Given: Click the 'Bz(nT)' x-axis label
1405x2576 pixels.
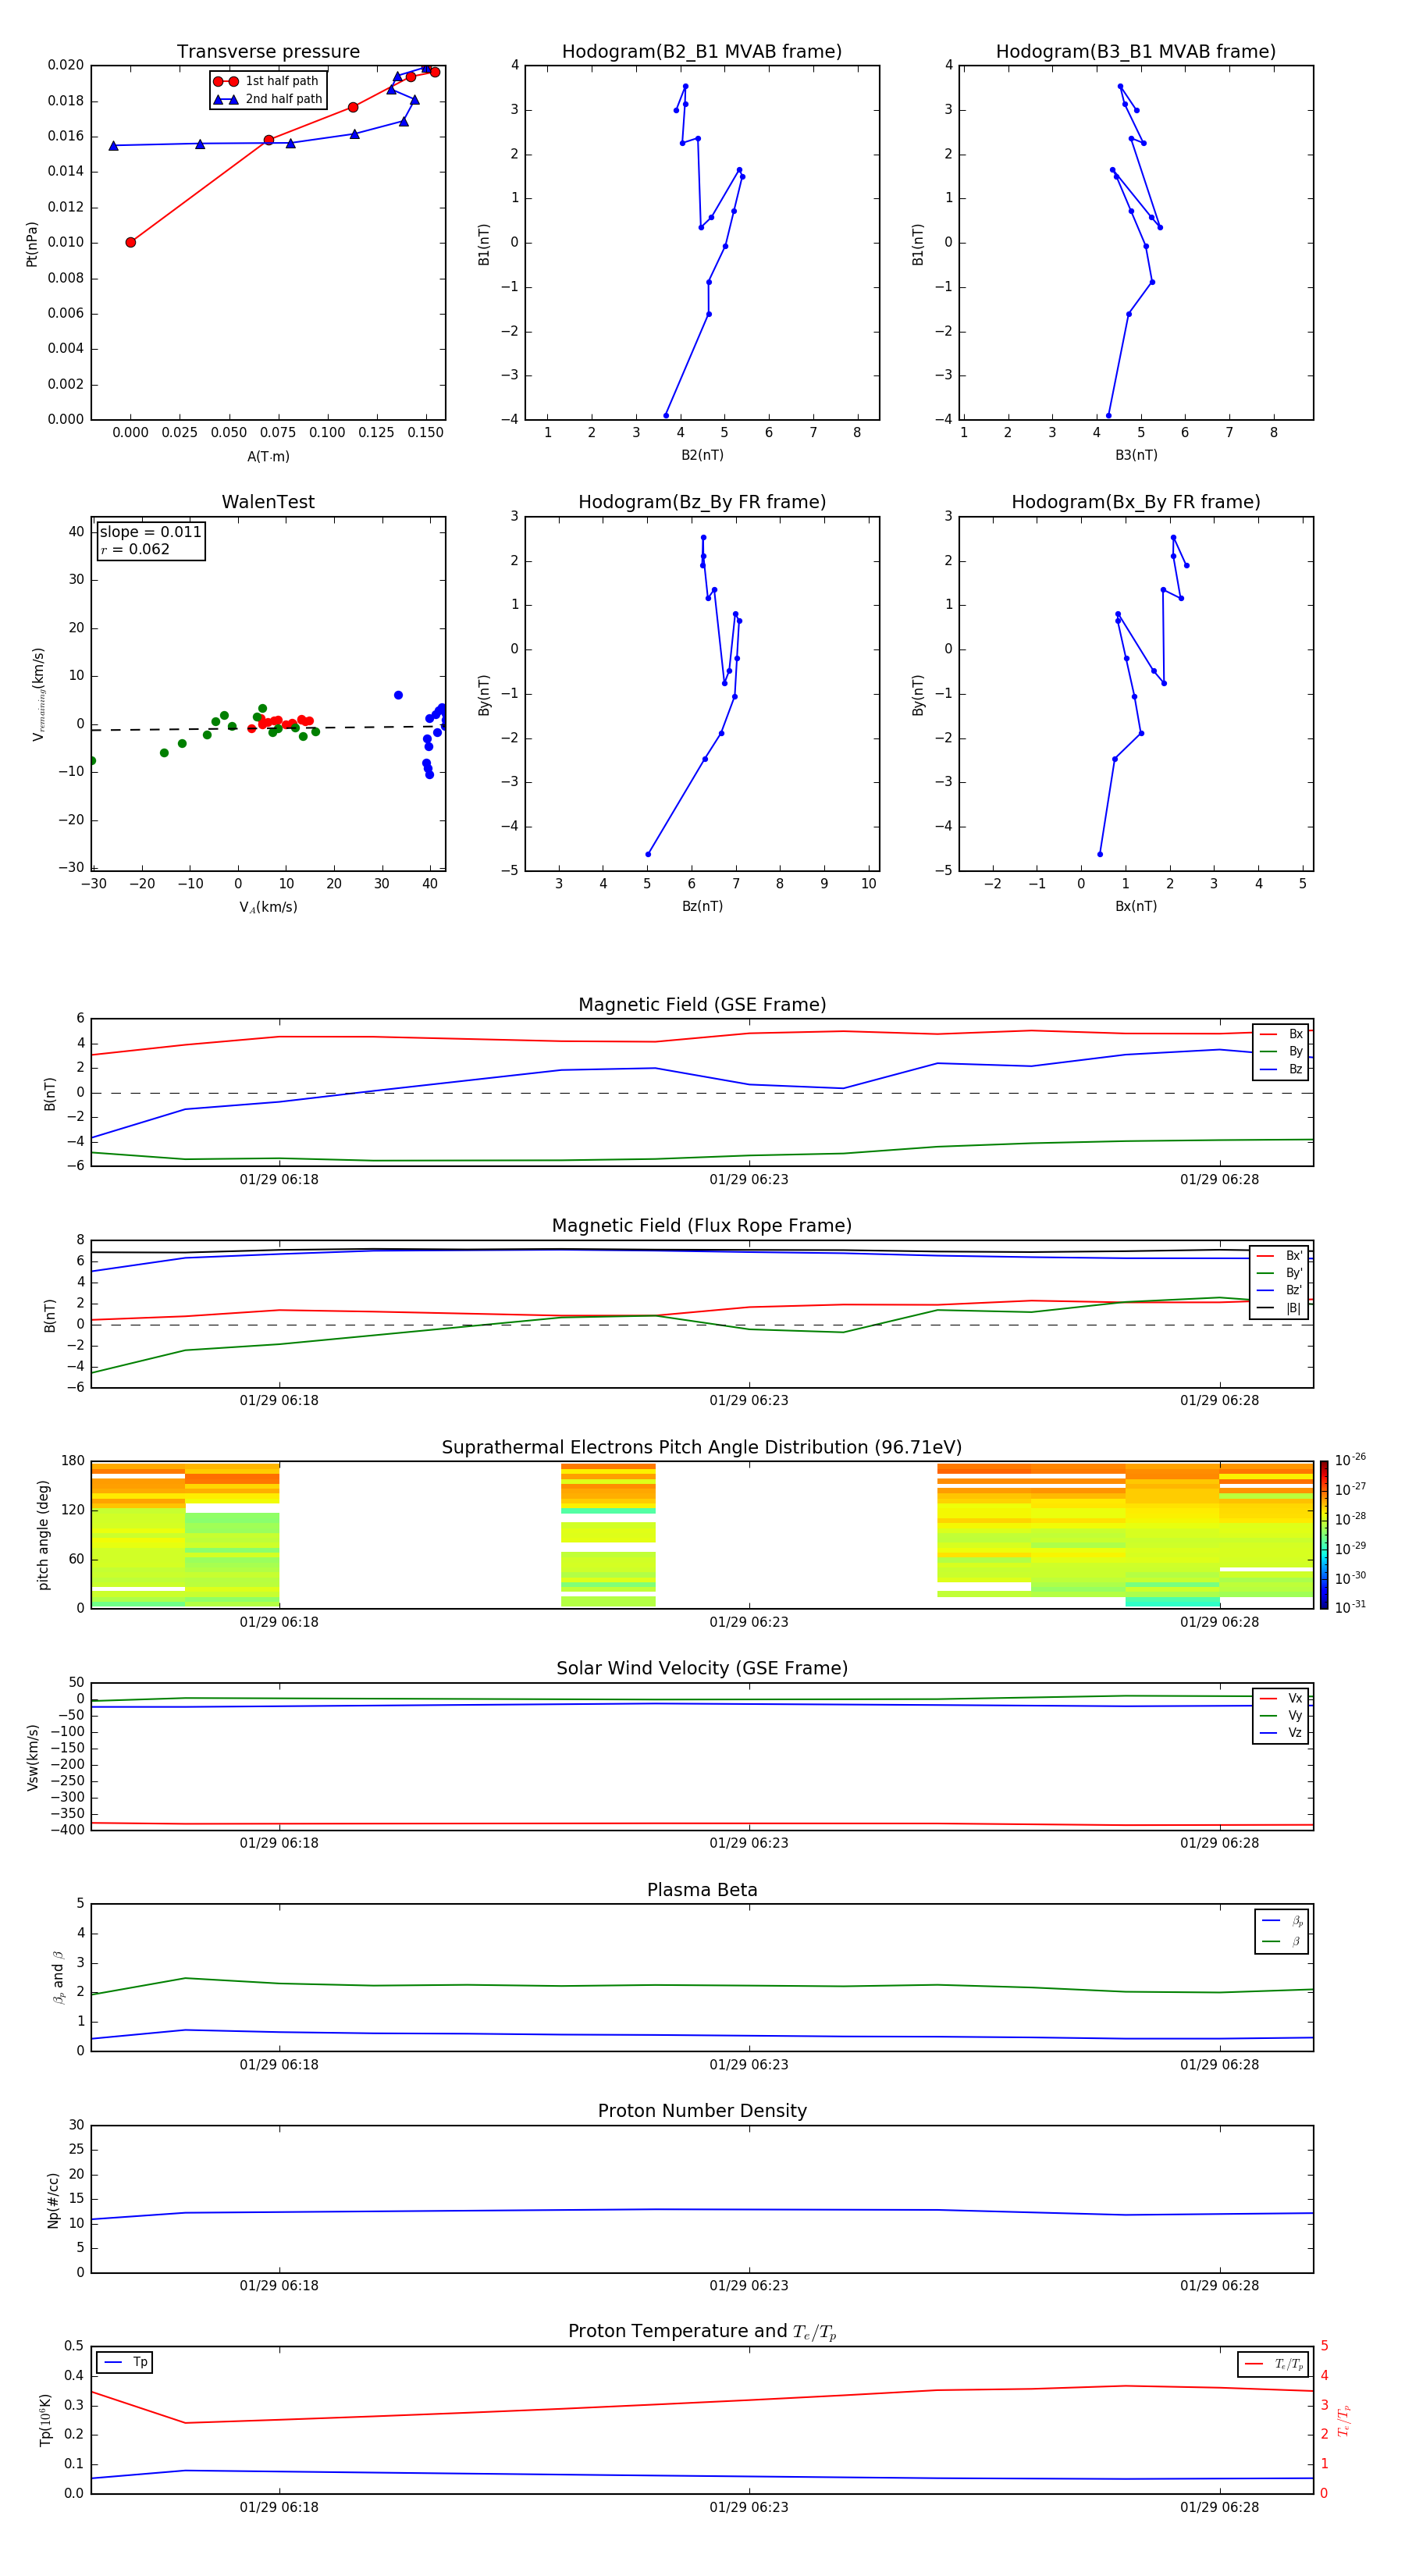Looking at the screenshot, I should [702, 907].
